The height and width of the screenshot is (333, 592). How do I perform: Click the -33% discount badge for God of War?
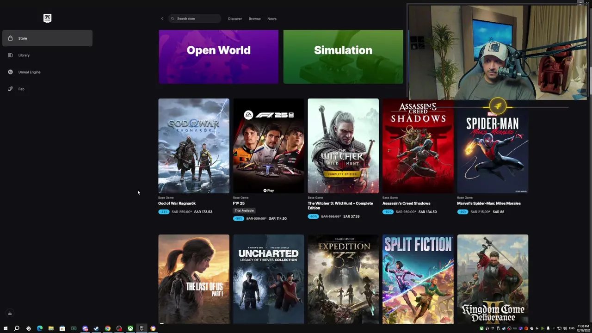164,212
